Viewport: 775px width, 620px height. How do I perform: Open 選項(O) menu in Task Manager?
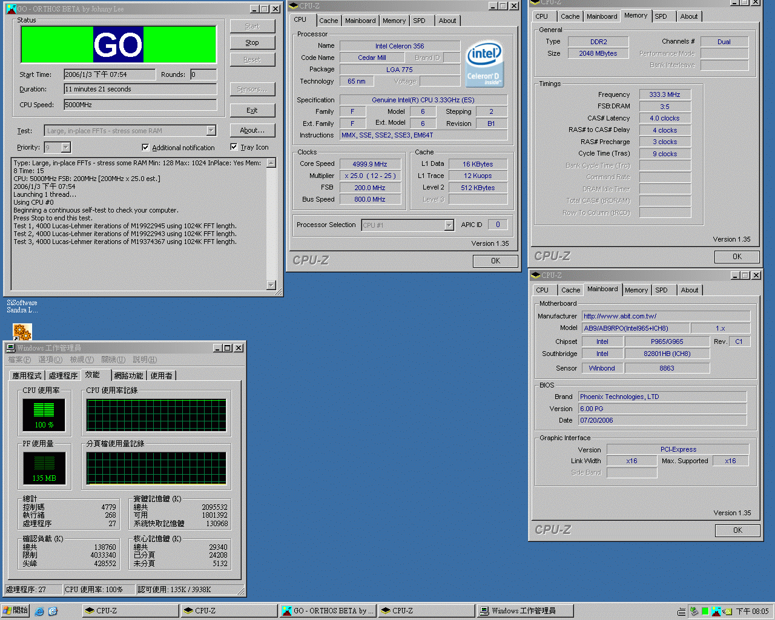point(50,360)
